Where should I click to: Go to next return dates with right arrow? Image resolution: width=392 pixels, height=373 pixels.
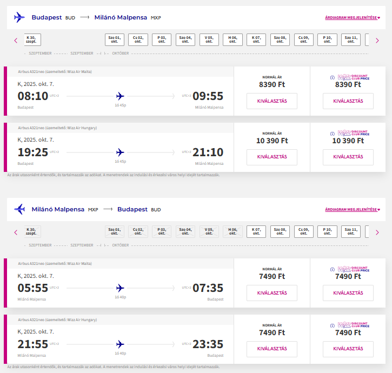pos(377,232)
